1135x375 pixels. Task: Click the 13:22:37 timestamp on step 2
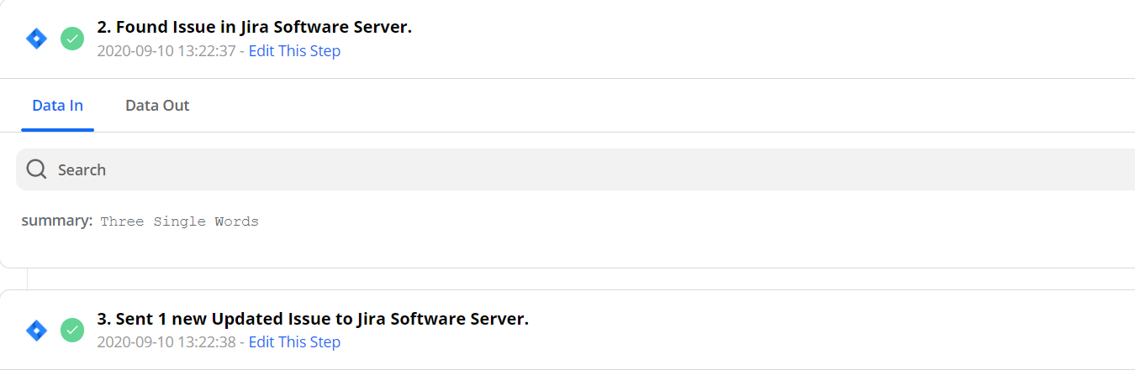[167, 51]
